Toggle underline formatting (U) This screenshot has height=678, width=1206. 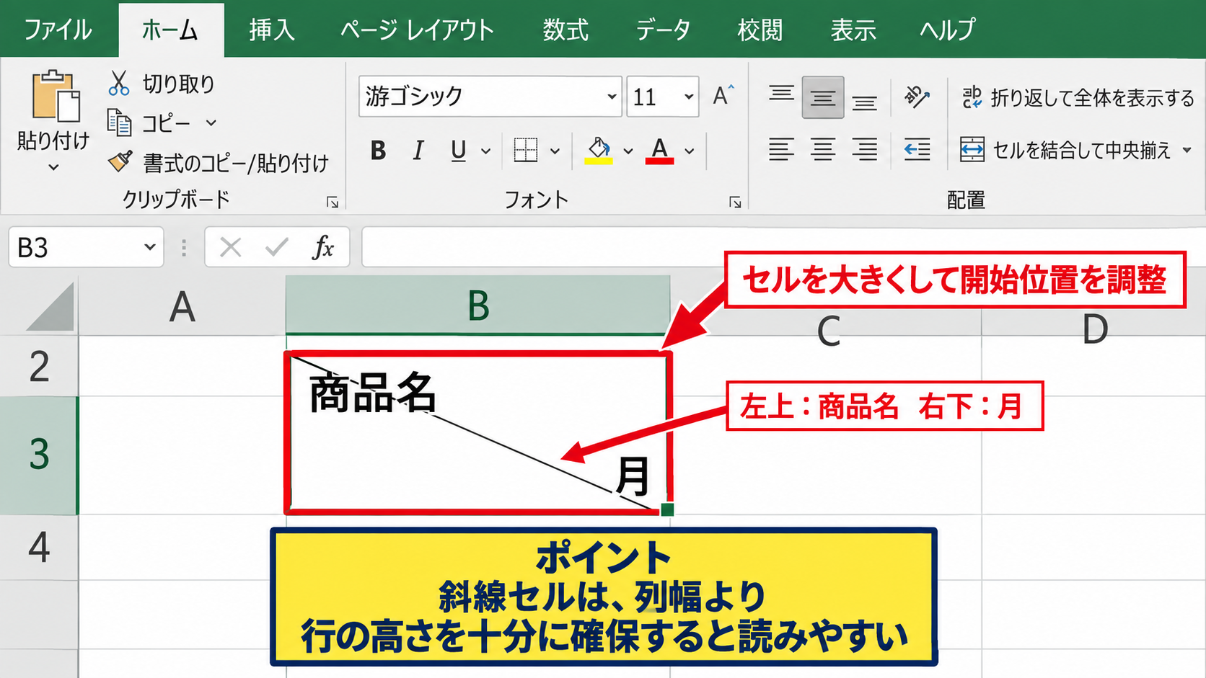coord(458,151)
